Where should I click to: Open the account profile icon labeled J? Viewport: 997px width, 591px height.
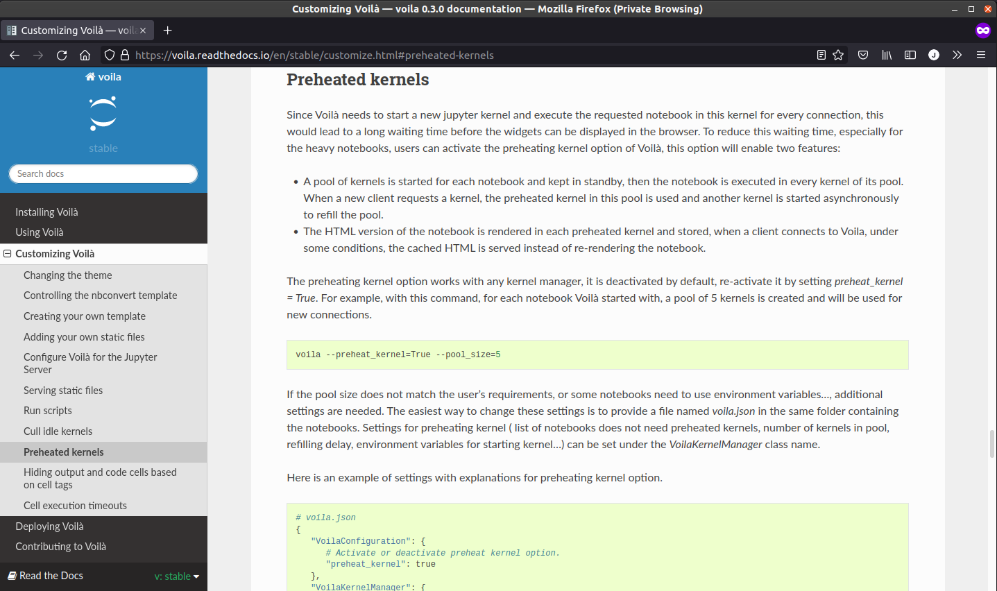click(933, 55)
